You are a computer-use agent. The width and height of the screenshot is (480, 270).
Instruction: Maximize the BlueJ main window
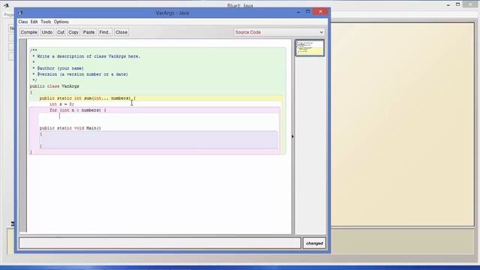[458, 4]
